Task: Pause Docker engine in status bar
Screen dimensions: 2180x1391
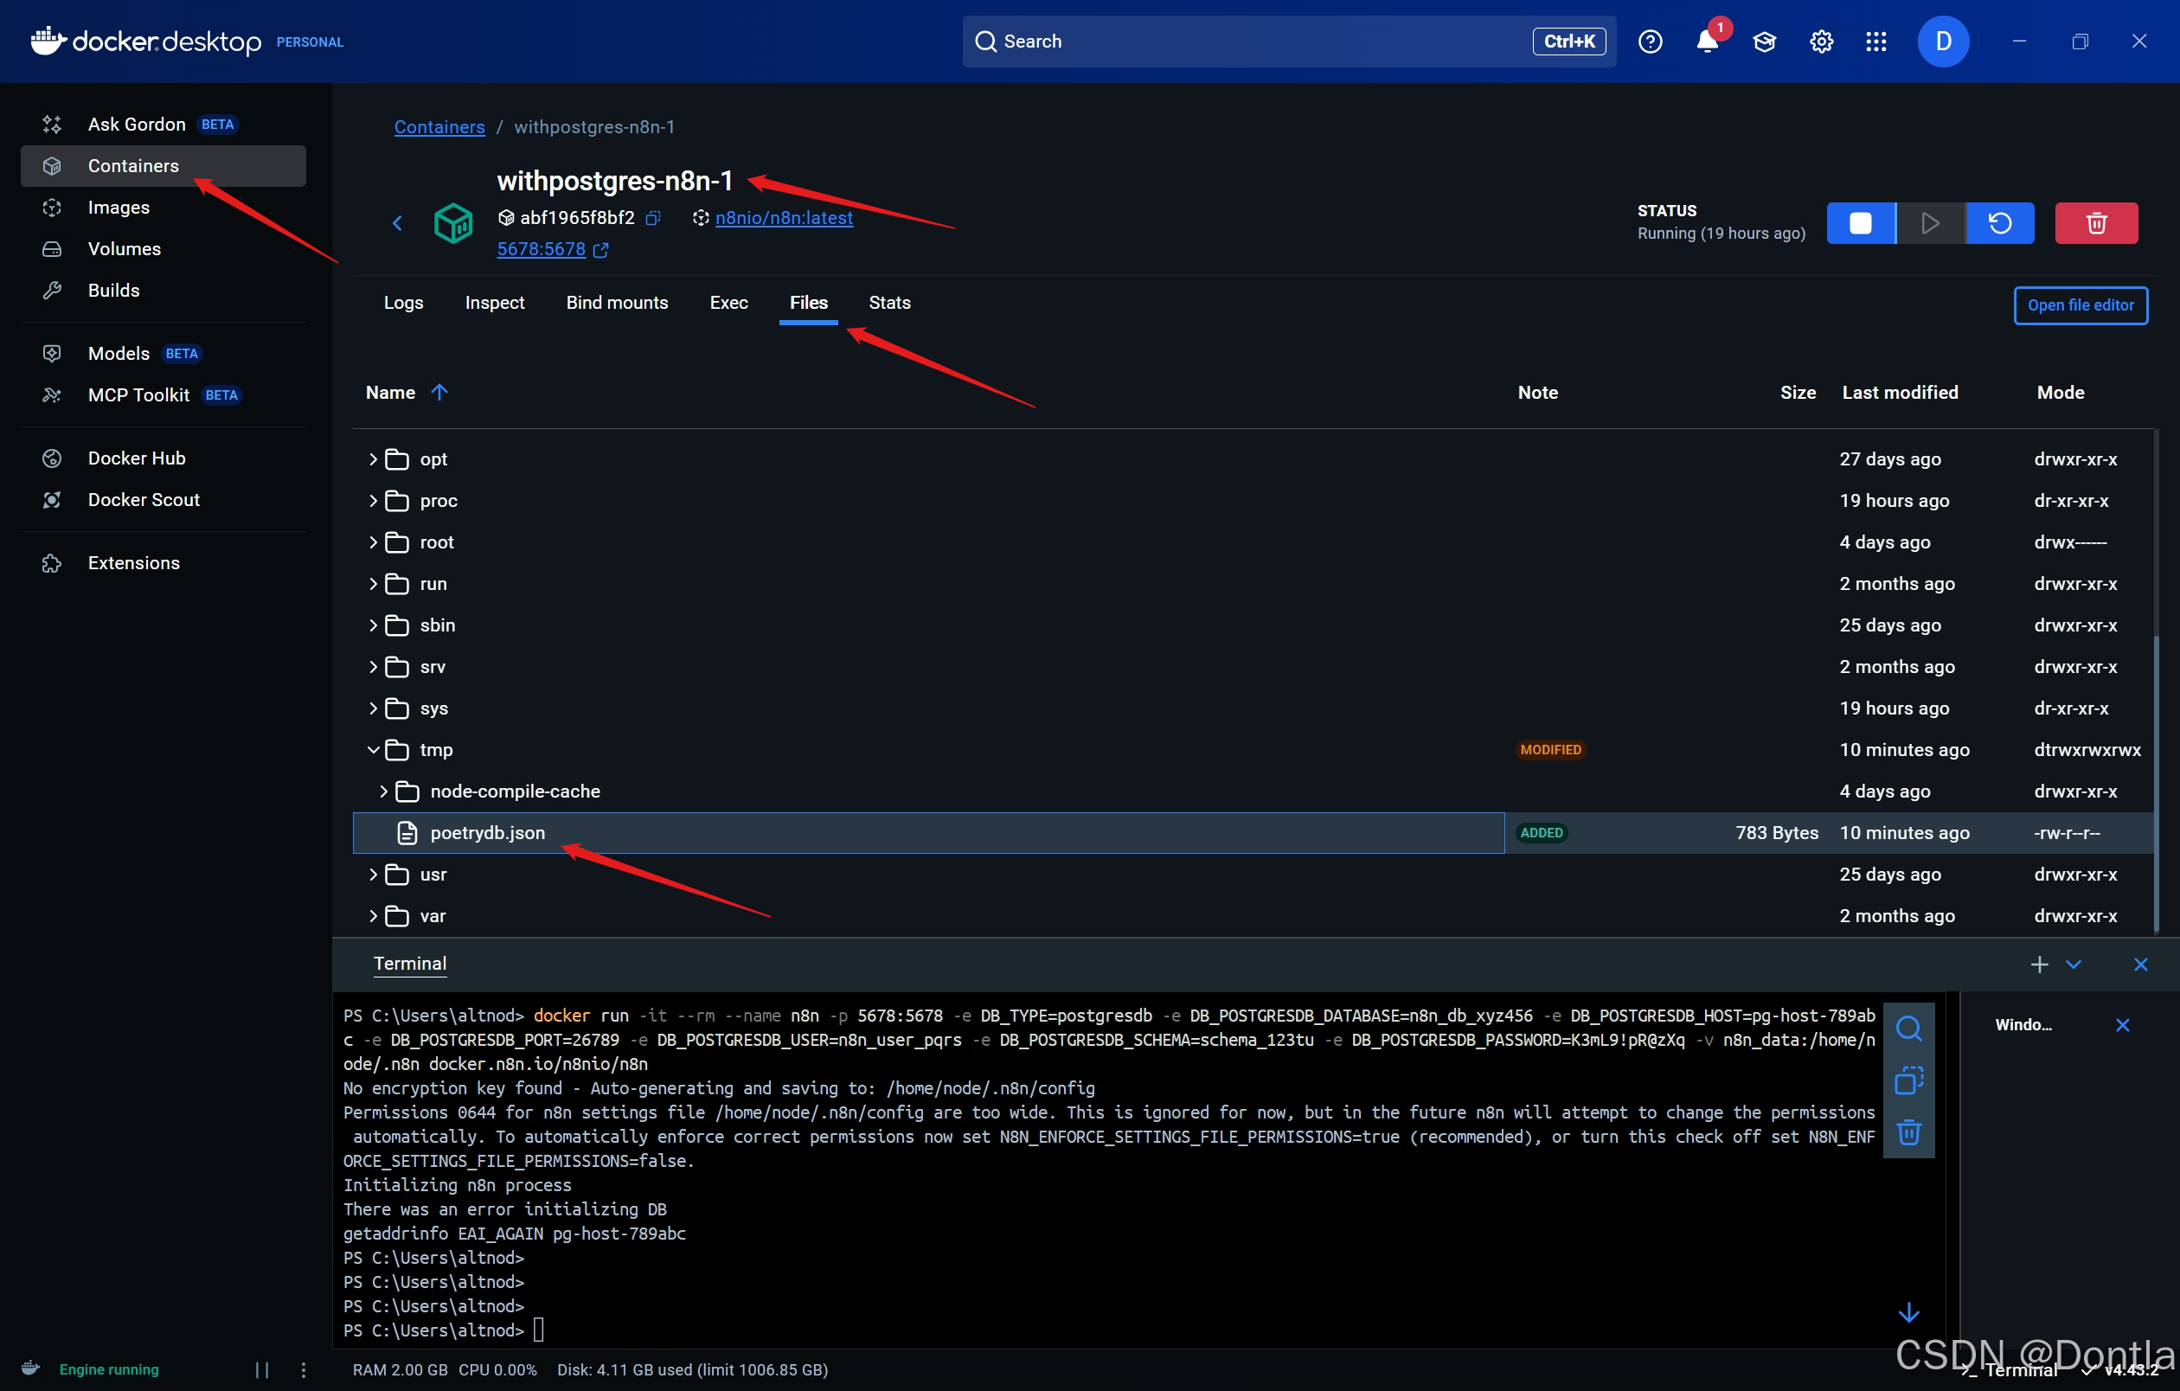Action: pos(261,1369)
